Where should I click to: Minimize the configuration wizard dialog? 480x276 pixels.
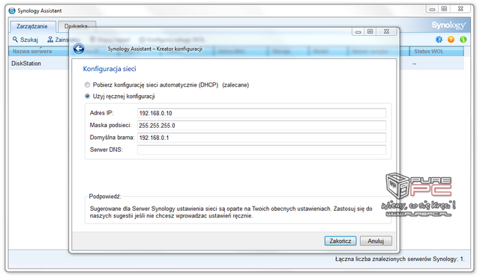pos(358,31)
